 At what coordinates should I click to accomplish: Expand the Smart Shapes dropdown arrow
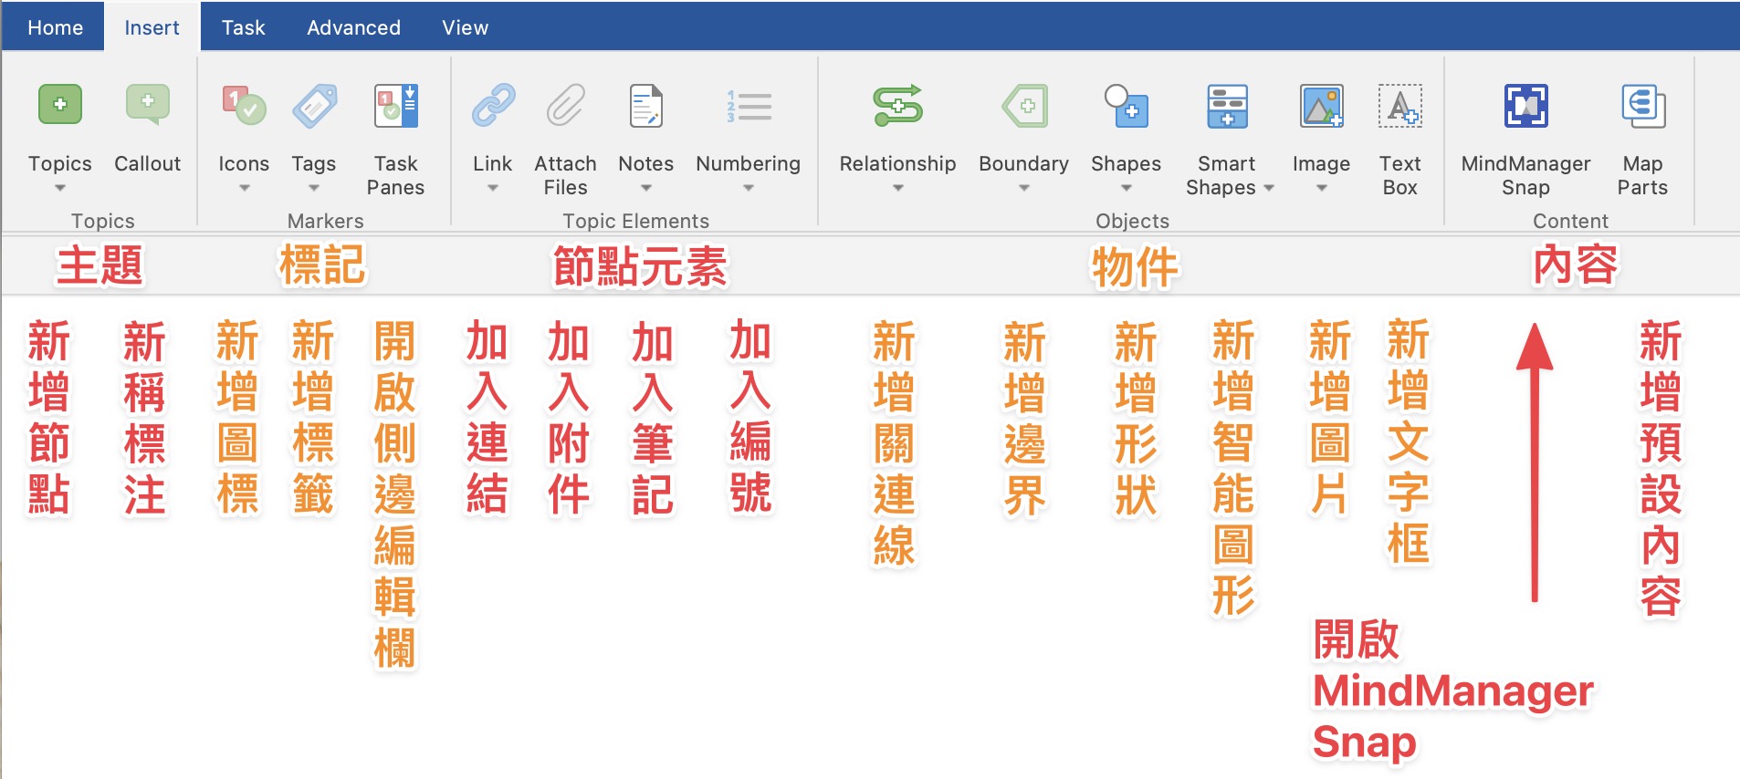click(1269, 188)
